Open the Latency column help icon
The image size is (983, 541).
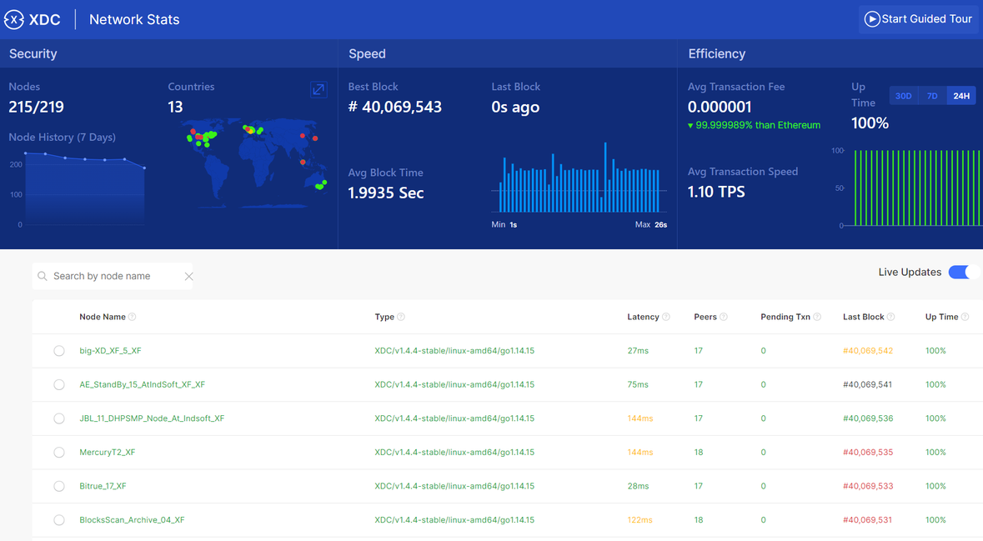tap(666, 317)
